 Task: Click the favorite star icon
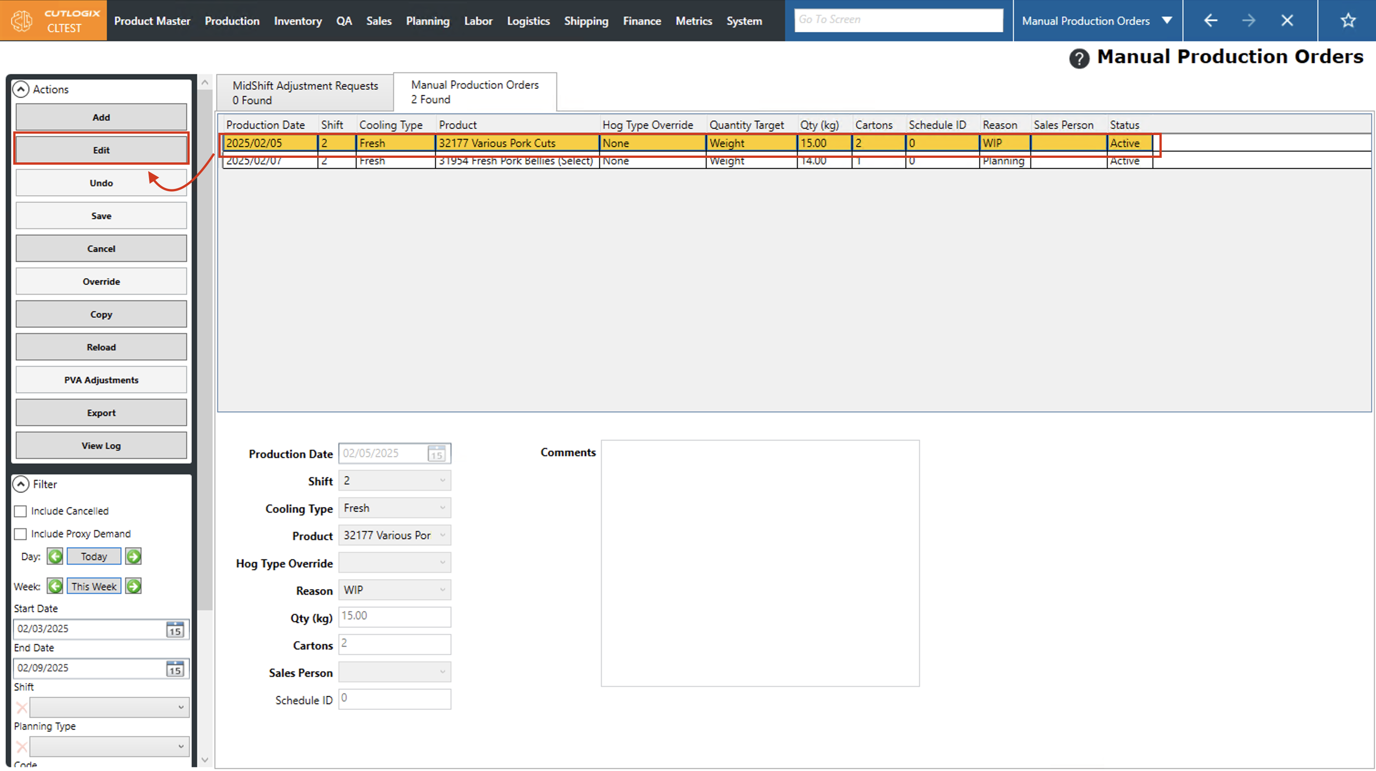pyautogui.click(x=1348, y=21)
